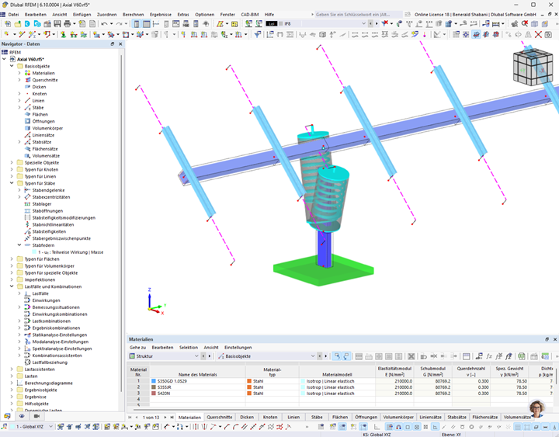Close the Navigator - Daten panel
Image resolution: width=559 pixels, height=437 pixels.
tap(120, 43)
